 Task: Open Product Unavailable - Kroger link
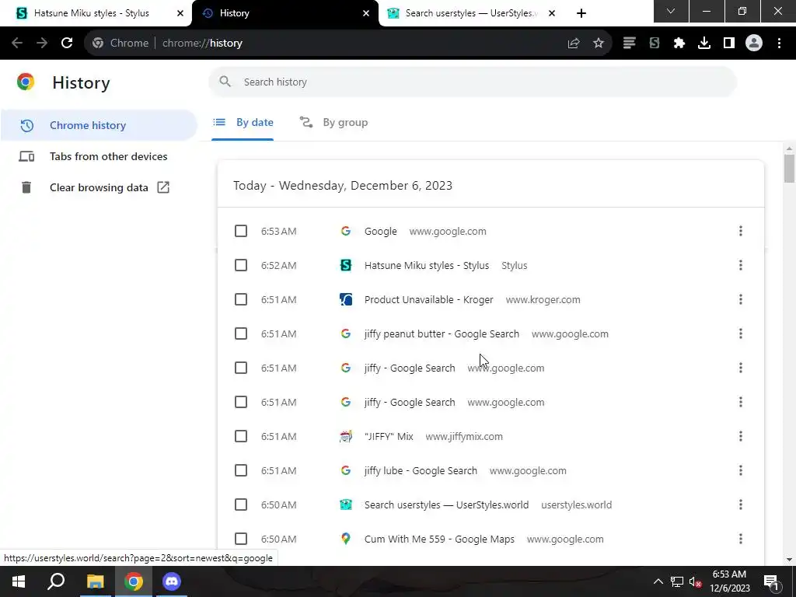point(428,299)
